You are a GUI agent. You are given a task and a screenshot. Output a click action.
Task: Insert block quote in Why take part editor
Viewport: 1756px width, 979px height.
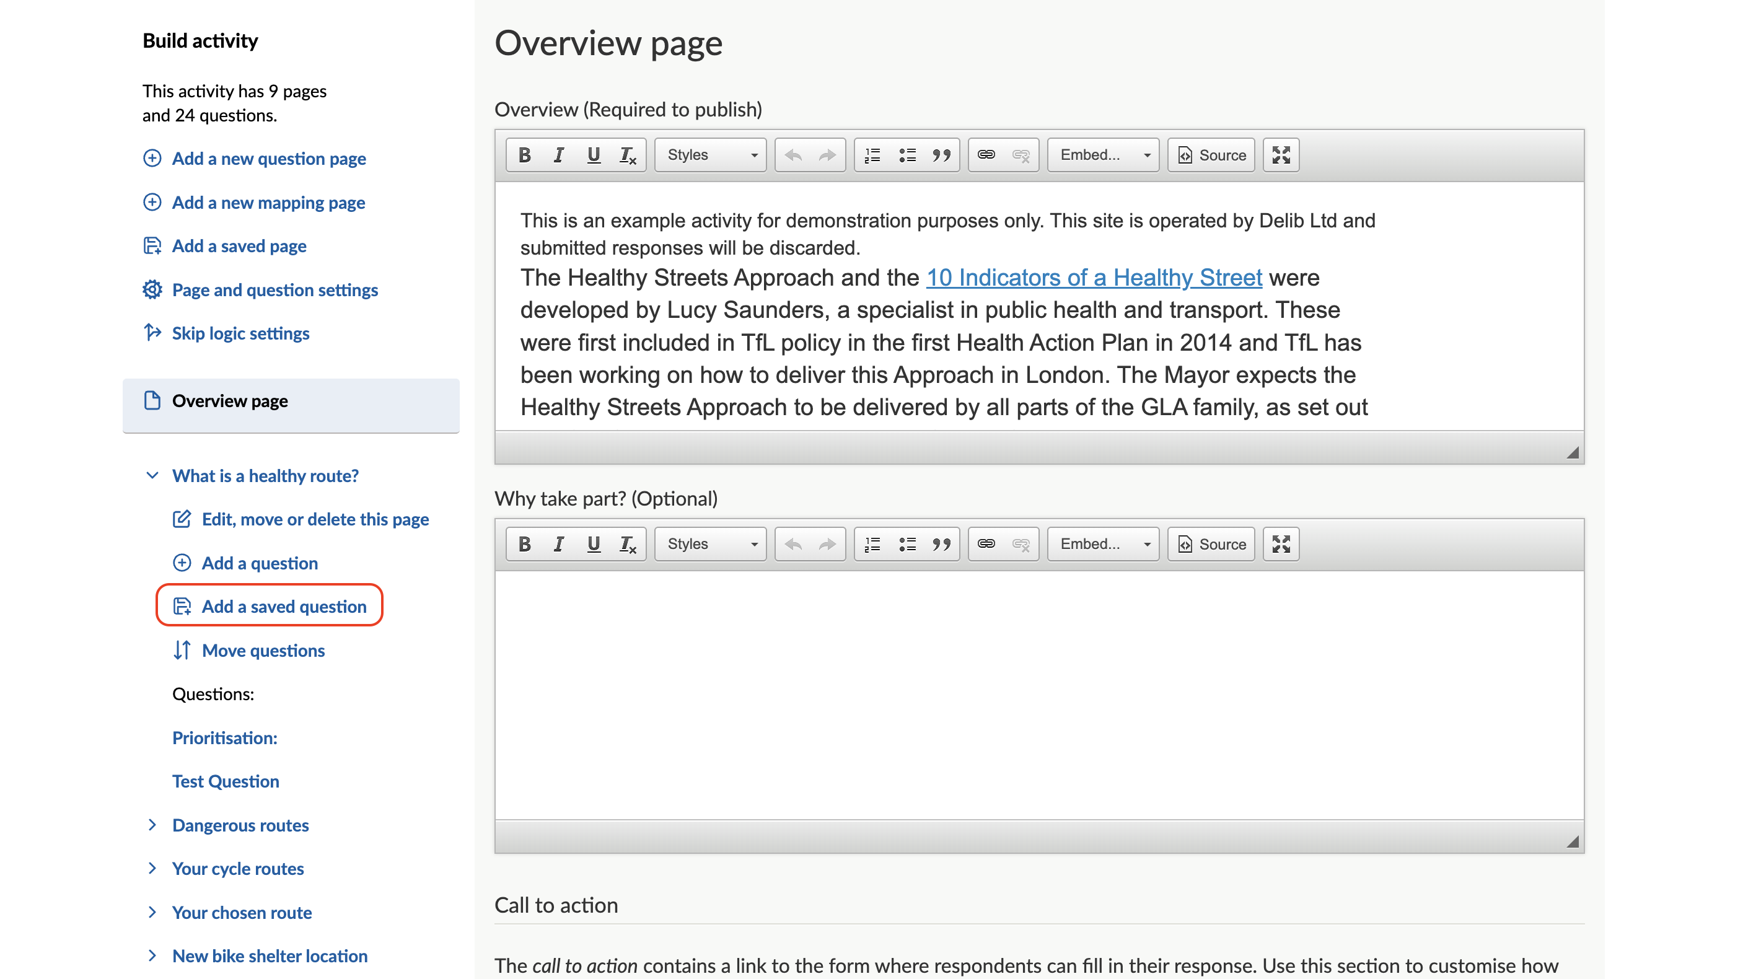coord(941,544)
